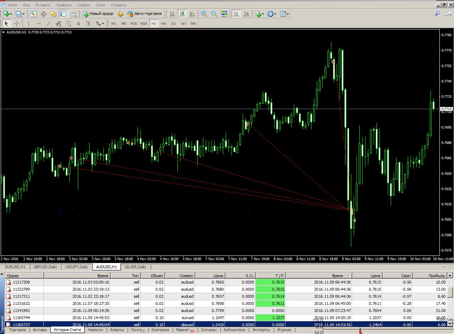
Task: Tile chart windows icon
Action: point(224,14)
